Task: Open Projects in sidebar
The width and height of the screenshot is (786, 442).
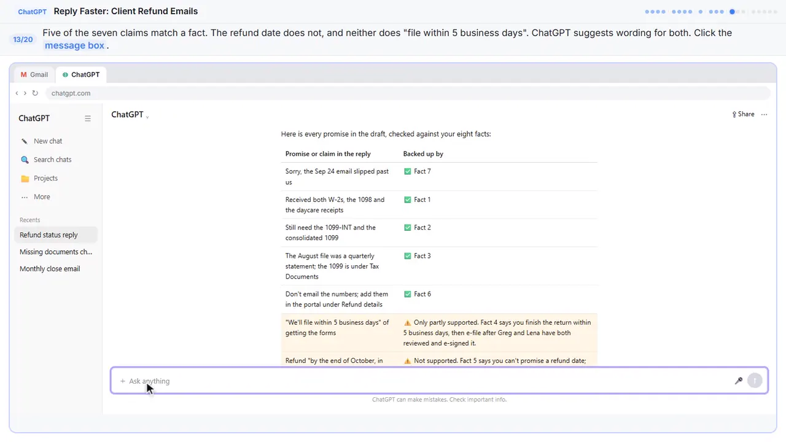Action: coord(45,179)
